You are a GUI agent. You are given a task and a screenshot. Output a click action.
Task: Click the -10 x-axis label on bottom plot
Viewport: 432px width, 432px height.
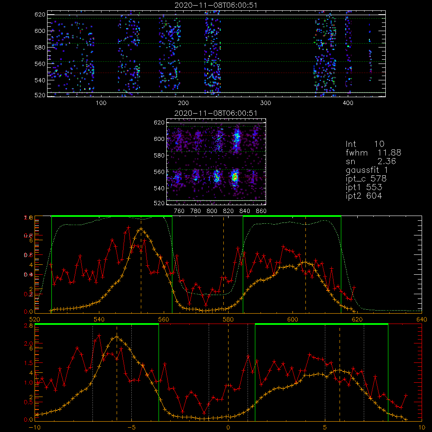pyautogui.click(x=35, y=428)
